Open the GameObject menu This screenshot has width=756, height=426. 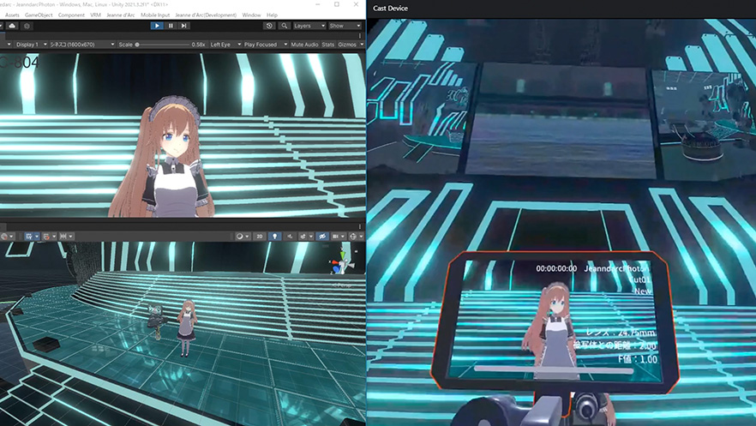(x=39, y=15)
